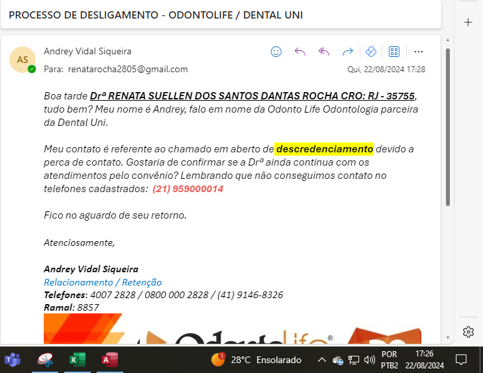Click the red phone number (21) 959000014
The height and width of the screenshot is (373, 483).
(188, 189)
